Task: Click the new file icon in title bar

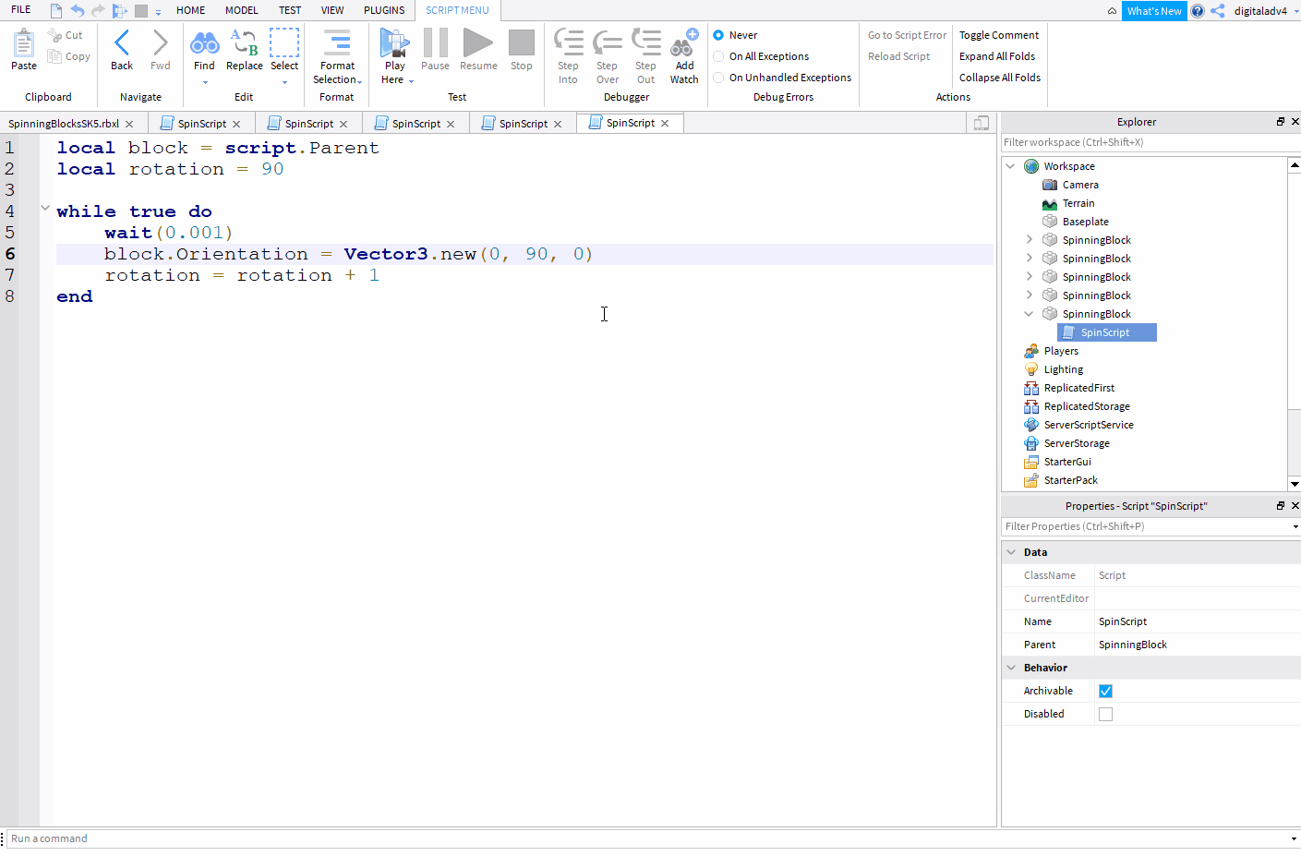Action: coord(56,11)
